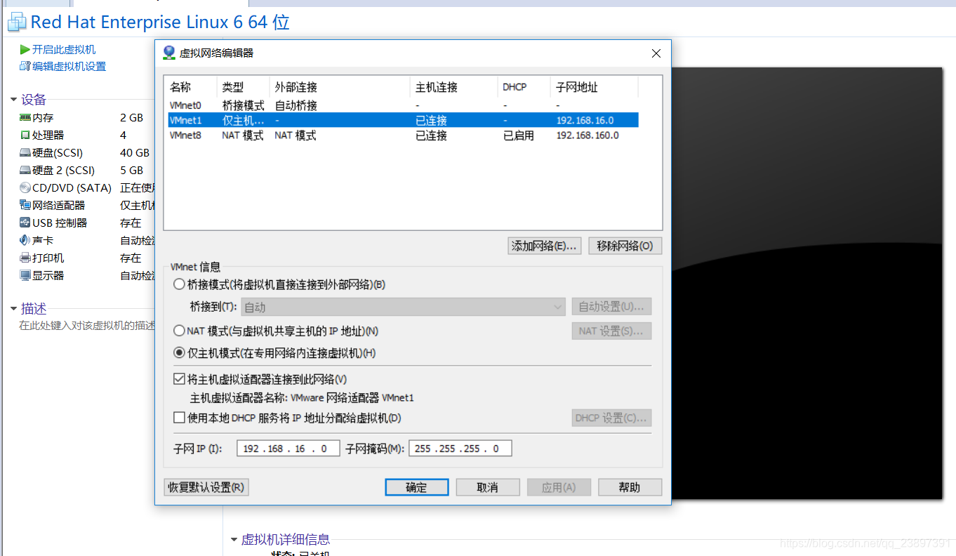Click the CD/DVD (SATA) disc icon
The image size is (956, 556).
pos(25,187)
